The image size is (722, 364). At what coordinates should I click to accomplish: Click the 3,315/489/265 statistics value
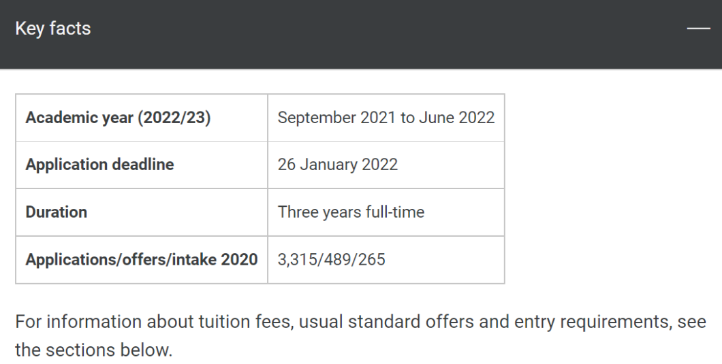click(332, 259)
